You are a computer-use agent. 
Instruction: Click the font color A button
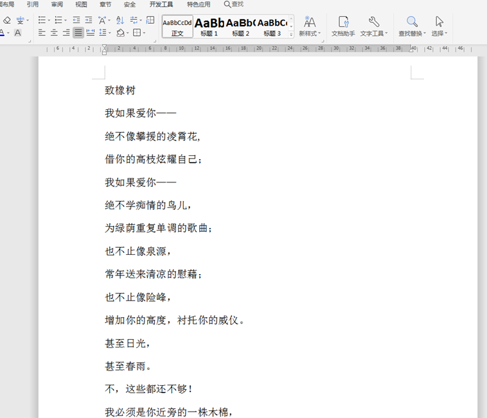coord(2,33)
